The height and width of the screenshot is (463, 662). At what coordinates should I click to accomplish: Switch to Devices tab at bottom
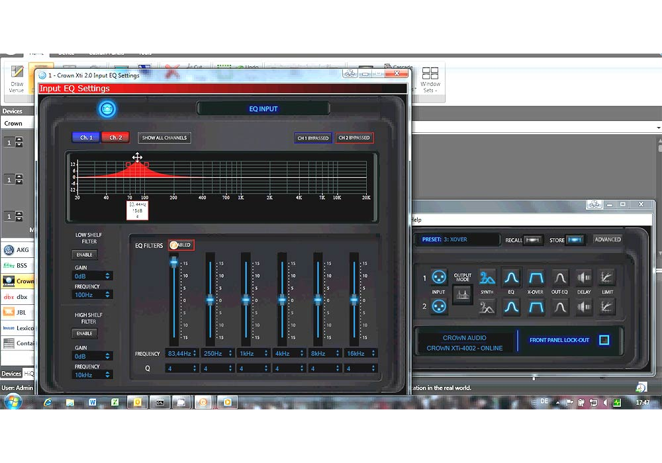click(x=11, y=374)
